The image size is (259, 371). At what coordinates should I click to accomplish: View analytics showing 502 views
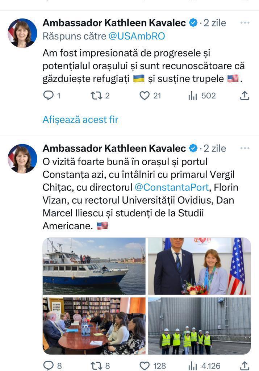(193, 96)
